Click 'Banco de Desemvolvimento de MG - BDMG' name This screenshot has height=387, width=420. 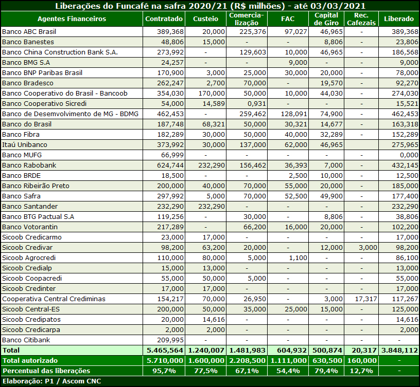pos(70,114)
